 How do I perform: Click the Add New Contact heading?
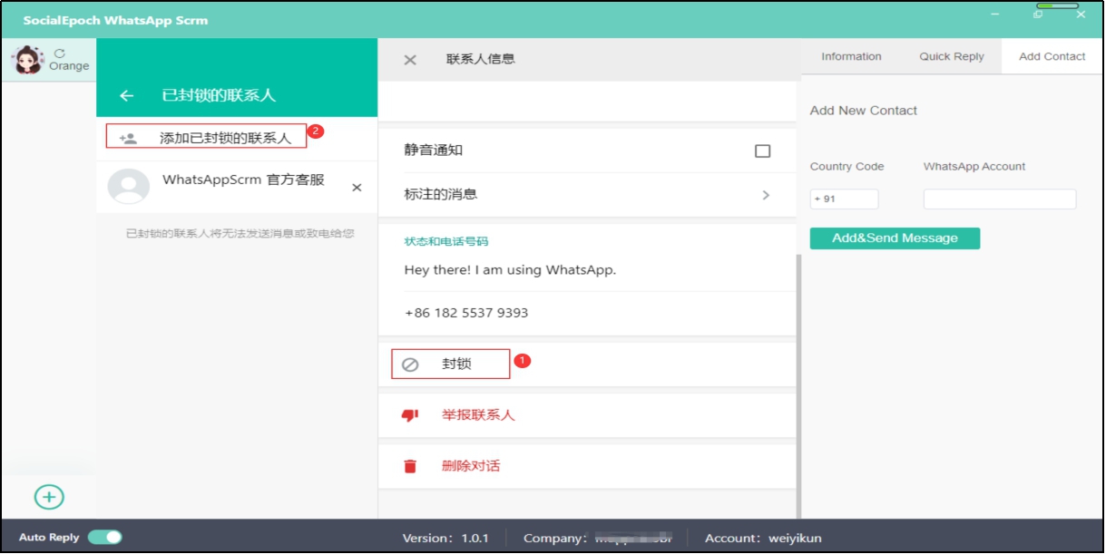coord(864,111)
